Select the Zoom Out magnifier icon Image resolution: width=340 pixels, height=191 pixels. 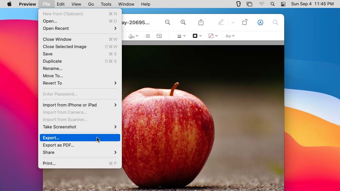point(168,22)
